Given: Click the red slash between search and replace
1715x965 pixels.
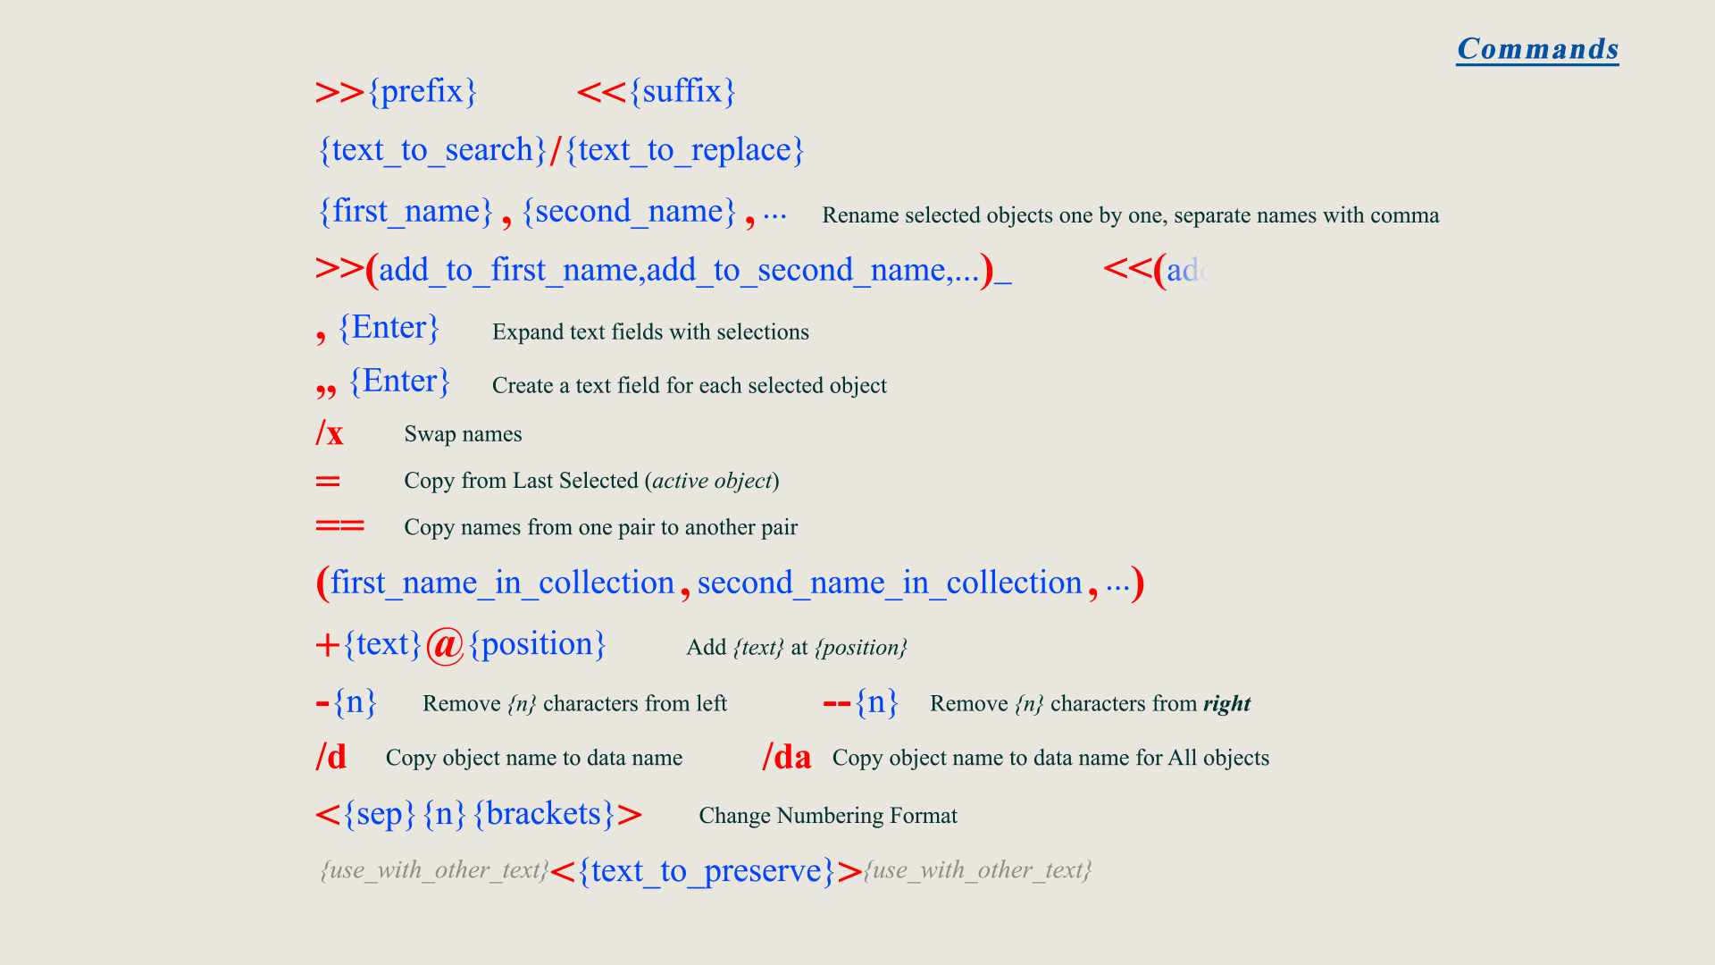Looking at the screenshot, I should tap(556, 150).
